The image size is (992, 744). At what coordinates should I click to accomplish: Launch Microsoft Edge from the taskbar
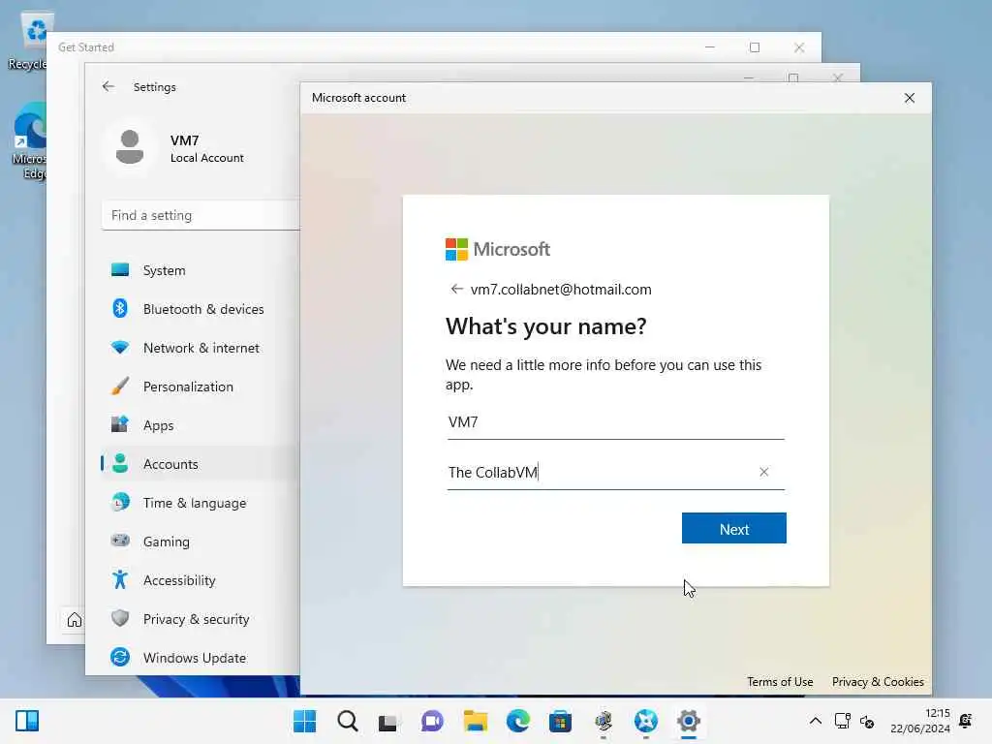[517, 721]
